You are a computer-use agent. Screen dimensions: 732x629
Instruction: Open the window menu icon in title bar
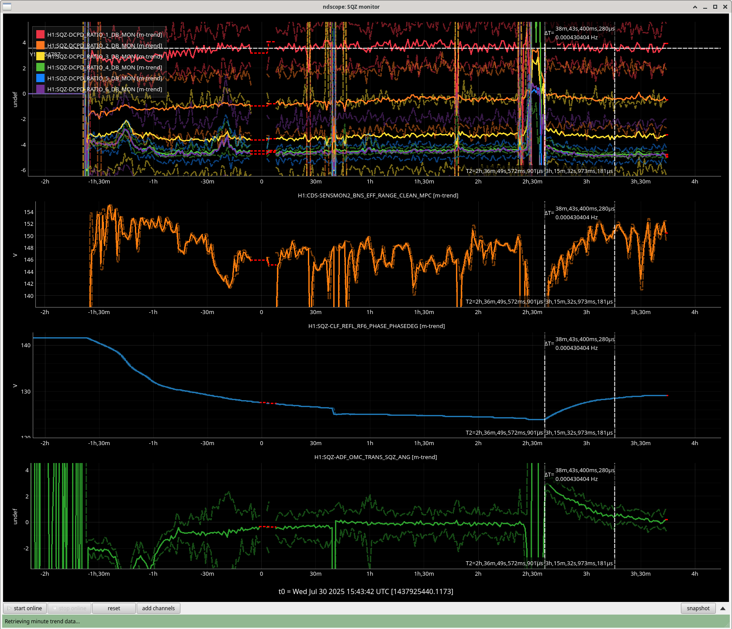pos(7,7)
